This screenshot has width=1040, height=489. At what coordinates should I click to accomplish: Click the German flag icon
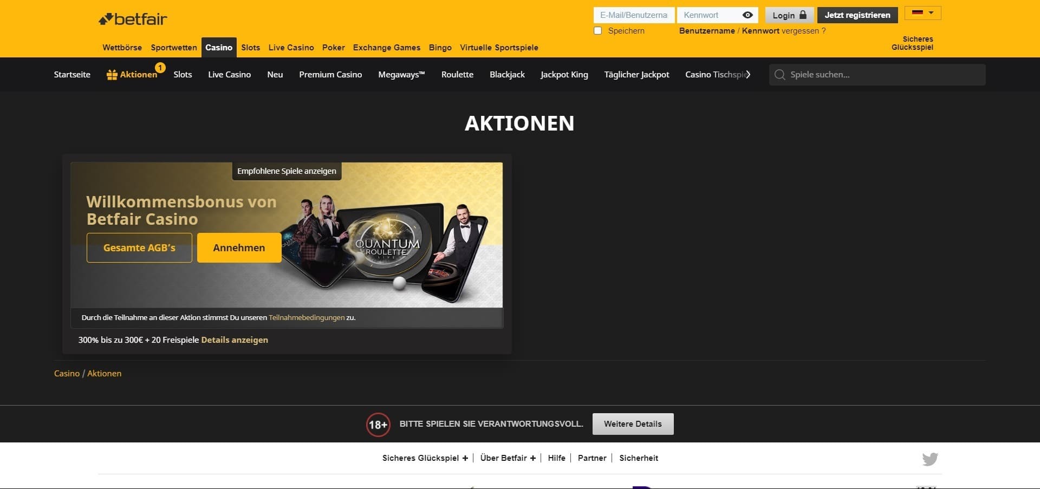coord(918,12)
